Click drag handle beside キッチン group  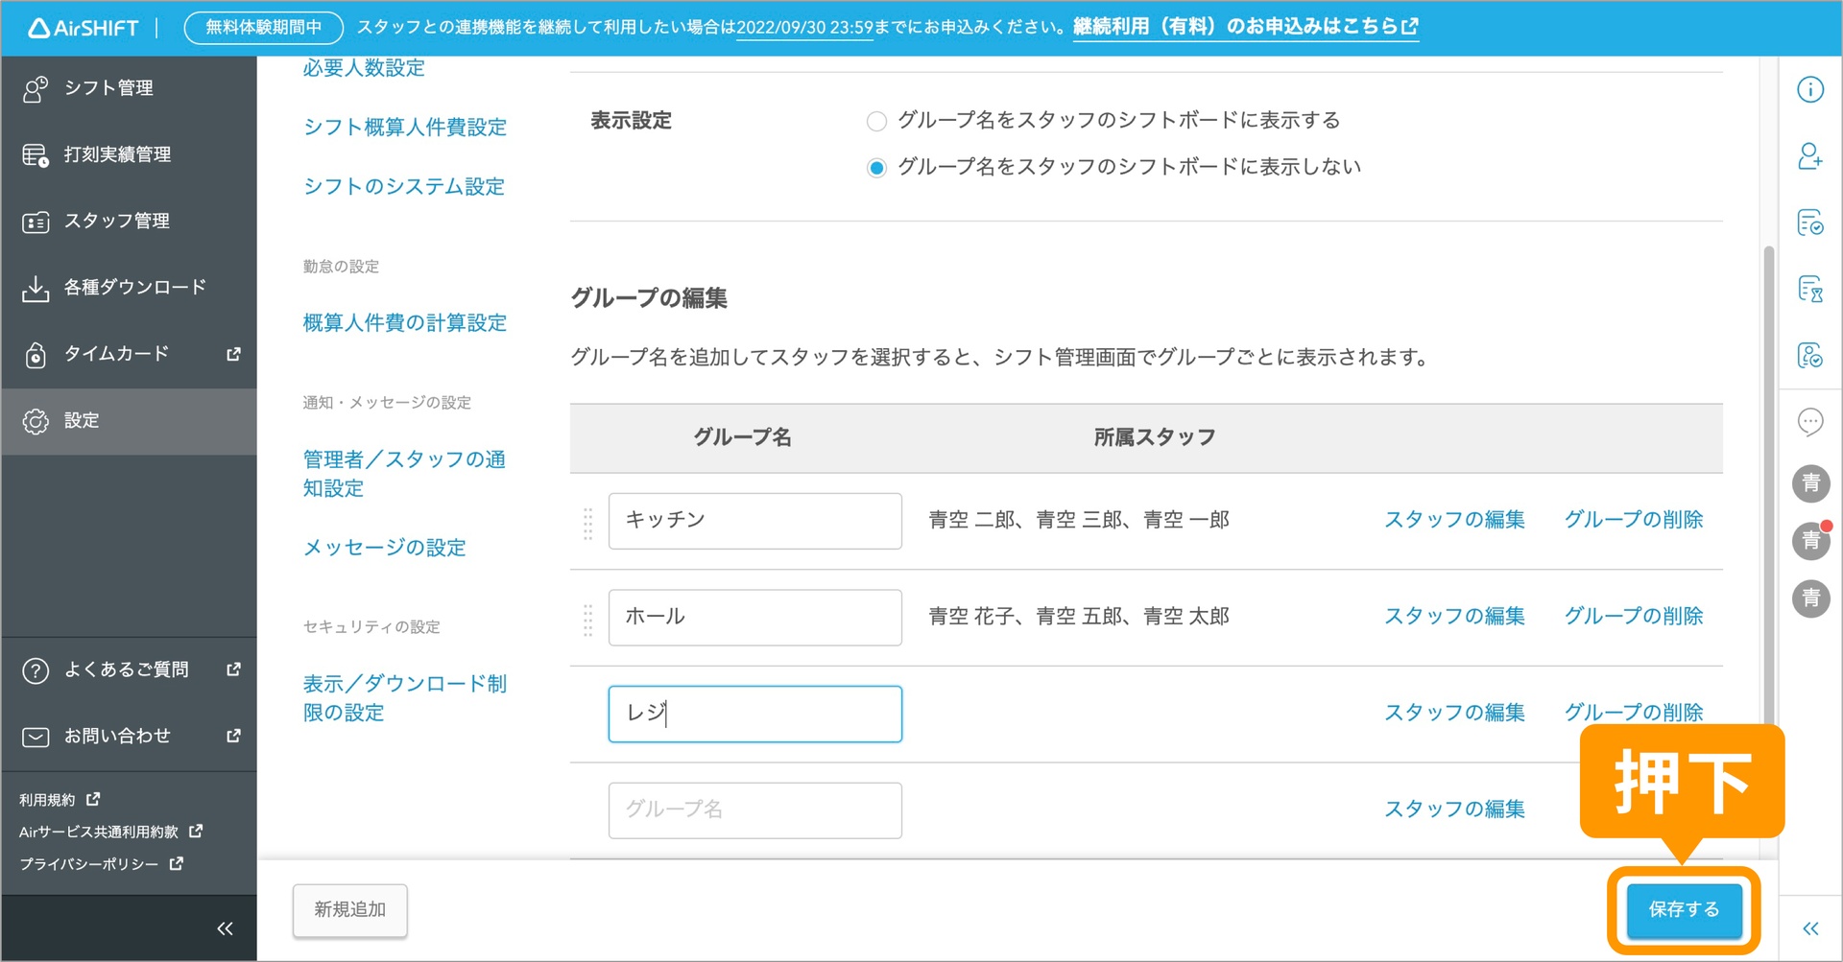coord(587,523)
